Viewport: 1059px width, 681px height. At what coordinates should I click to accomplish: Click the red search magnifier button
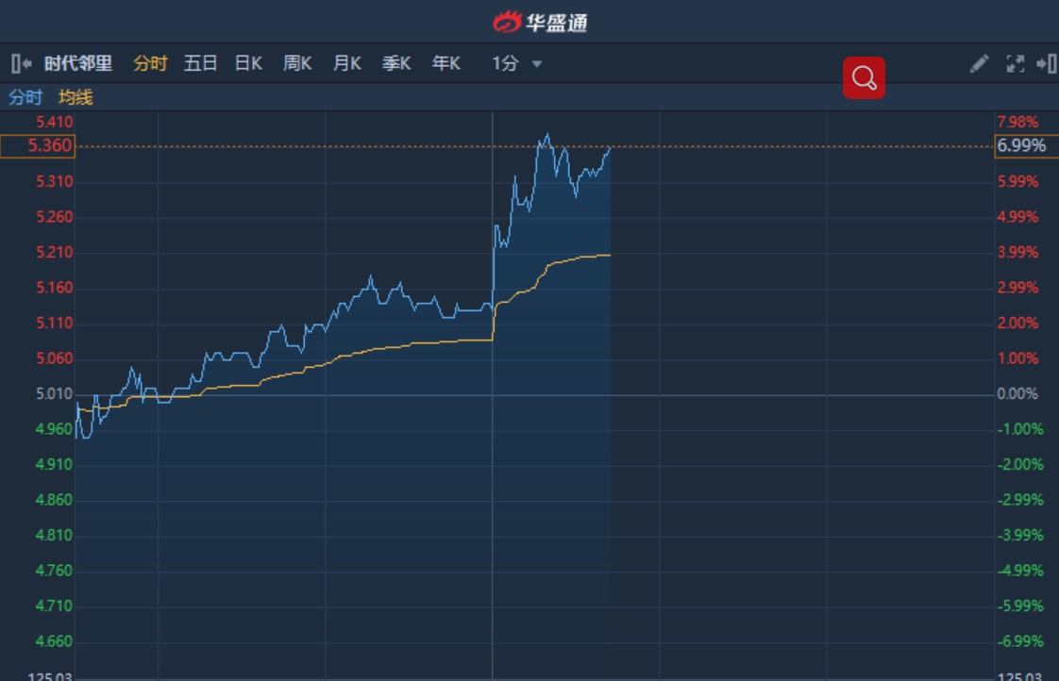click(x=864, y=78)
